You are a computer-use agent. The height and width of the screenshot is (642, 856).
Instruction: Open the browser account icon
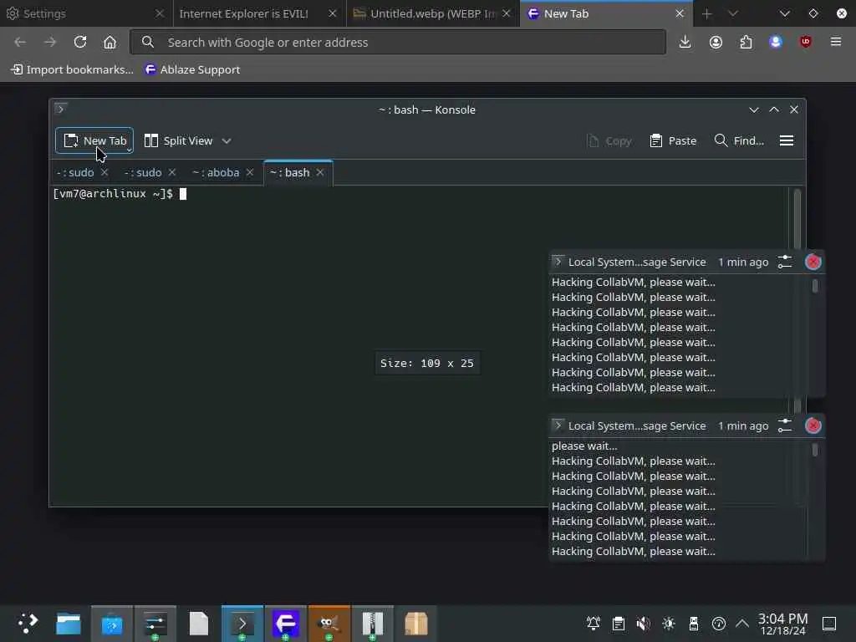point(716,42)
